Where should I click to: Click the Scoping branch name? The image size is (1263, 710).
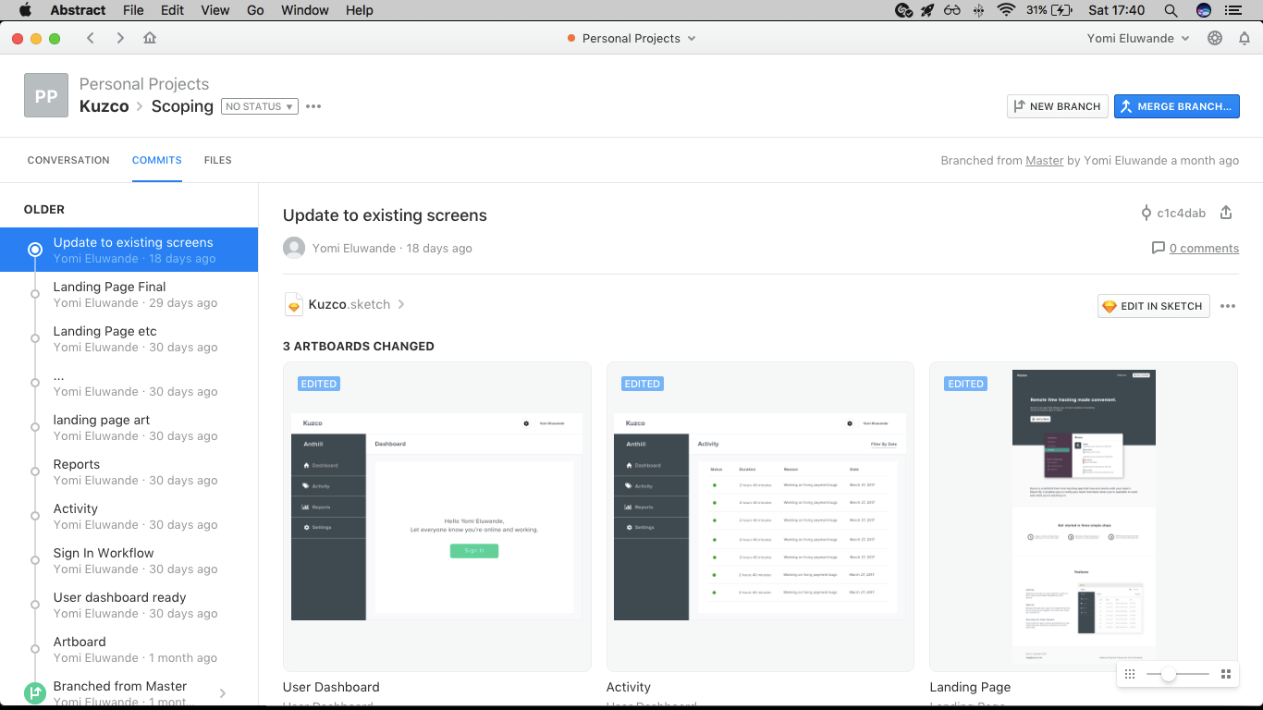point(182,106)
